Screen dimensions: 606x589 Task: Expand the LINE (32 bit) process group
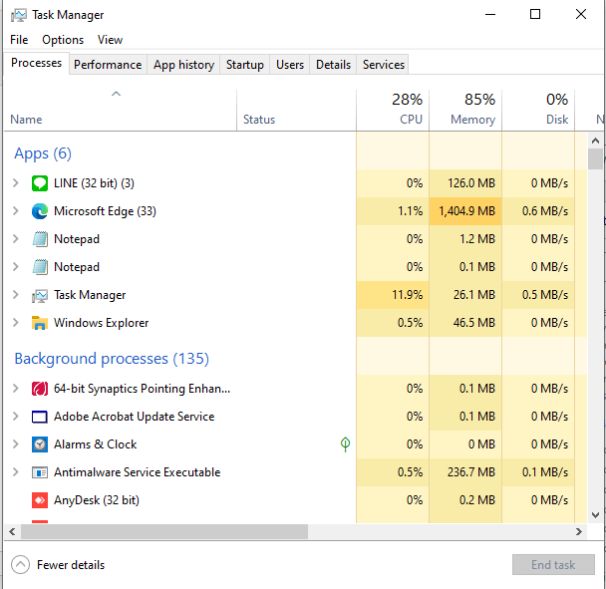pos(16,182)
